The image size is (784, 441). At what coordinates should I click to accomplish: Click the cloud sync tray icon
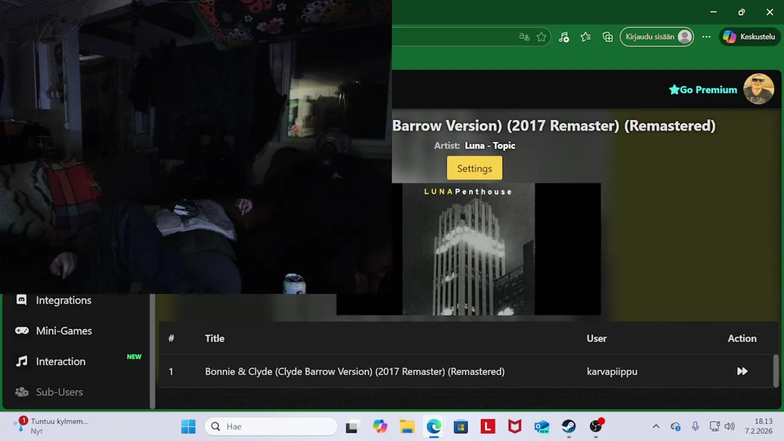[x=676, y=426]
